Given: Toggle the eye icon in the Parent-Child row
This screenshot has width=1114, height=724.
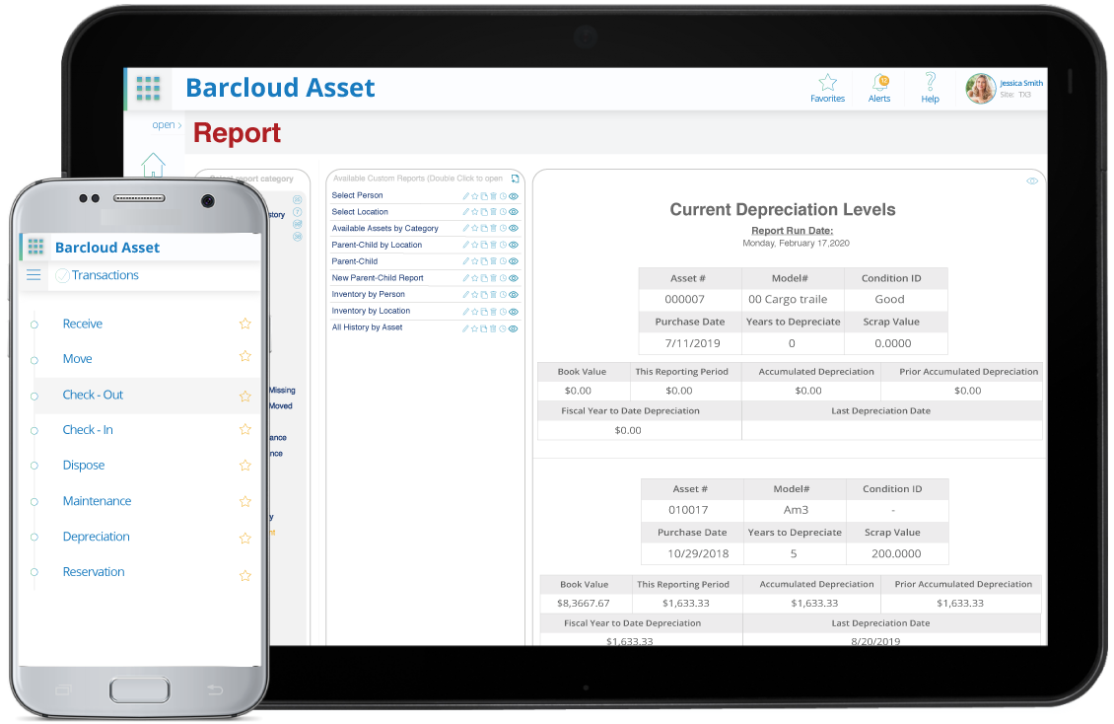Looking at the screenshot, I should [514, 261].
